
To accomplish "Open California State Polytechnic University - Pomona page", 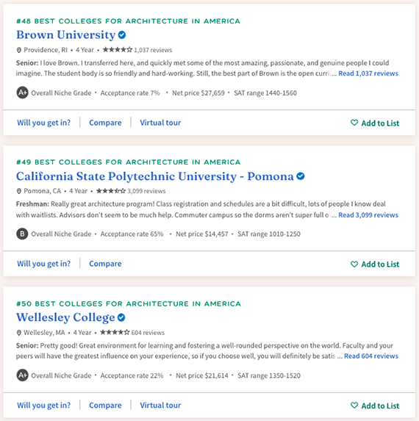I will pos(154,176).
